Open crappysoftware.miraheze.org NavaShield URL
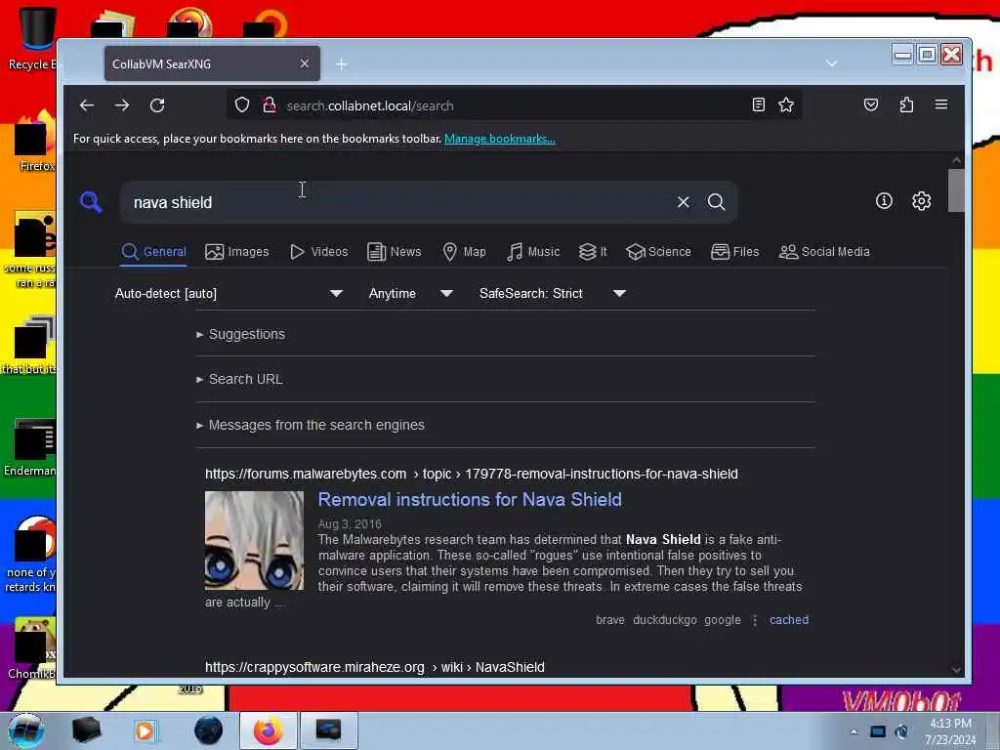The image size is (1000, 750). click(375, 667)
